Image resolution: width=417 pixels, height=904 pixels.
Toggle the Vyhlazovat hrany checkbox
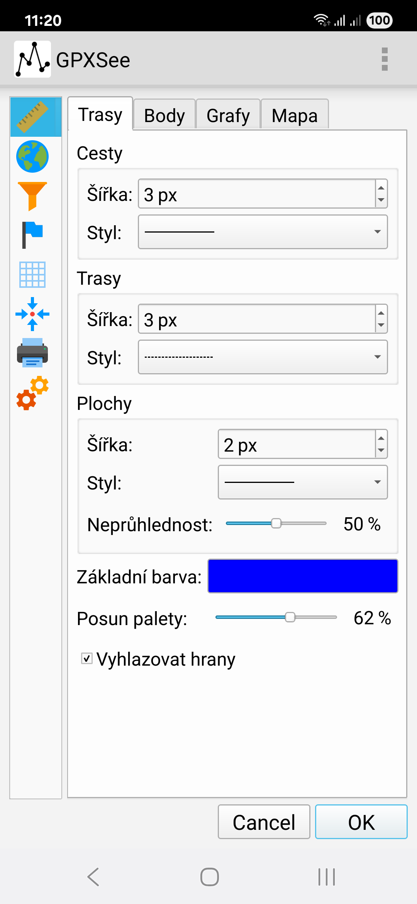87,658
